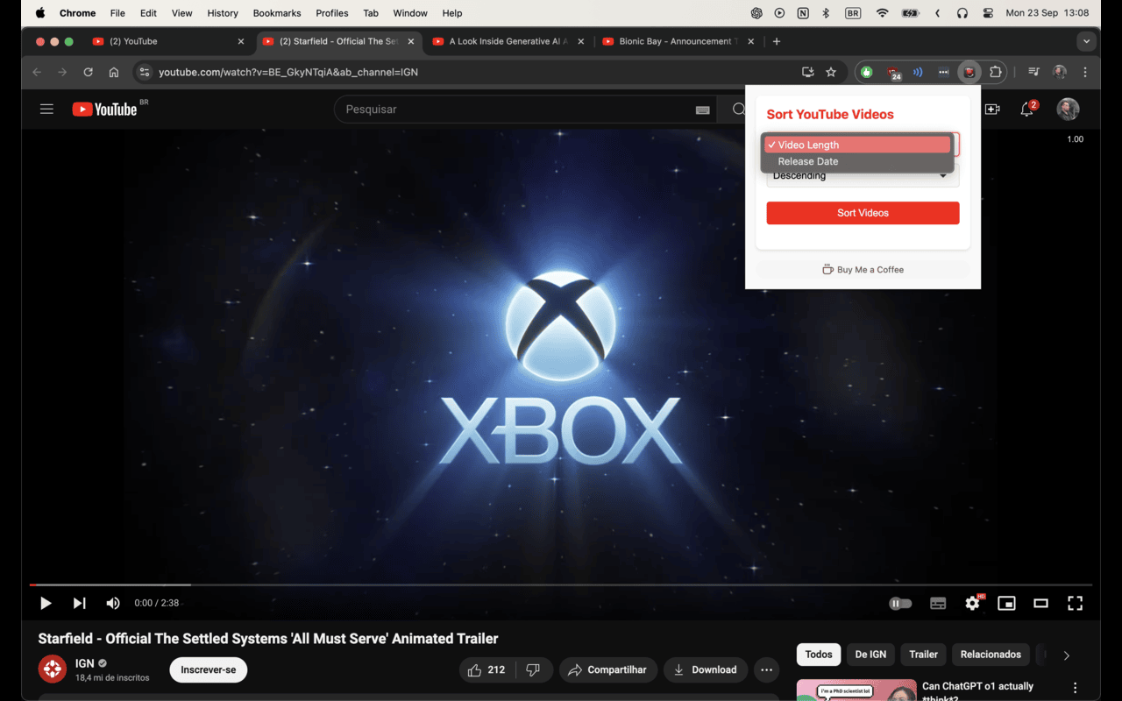Choose Release Date in sort dropdown
The height and width of the screenshot is (701, 1122).
857,161
